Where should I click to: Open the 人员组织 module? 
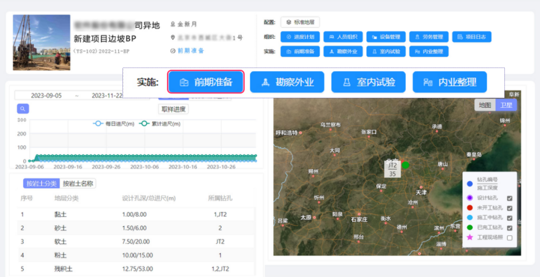coord(343,37)
